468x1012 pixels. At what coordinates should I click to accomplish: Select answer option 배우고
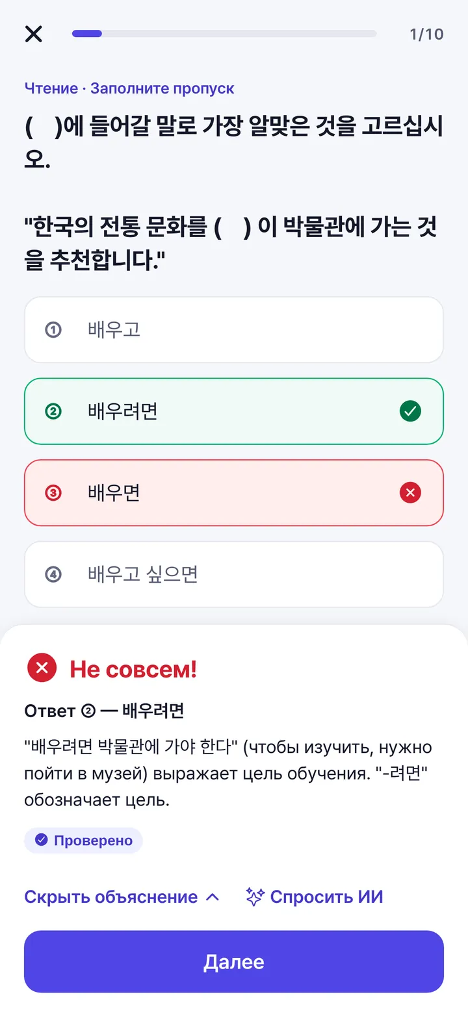tap(234, 330)
